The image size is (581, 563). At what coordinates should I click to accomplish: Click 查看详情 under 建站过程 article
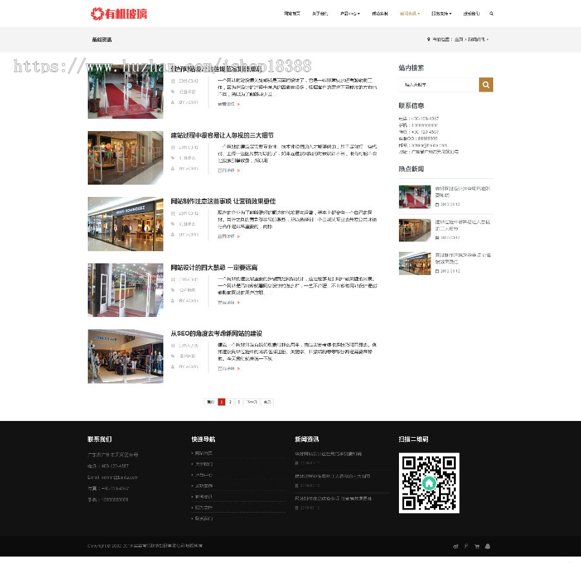click(x=229, y=170)
